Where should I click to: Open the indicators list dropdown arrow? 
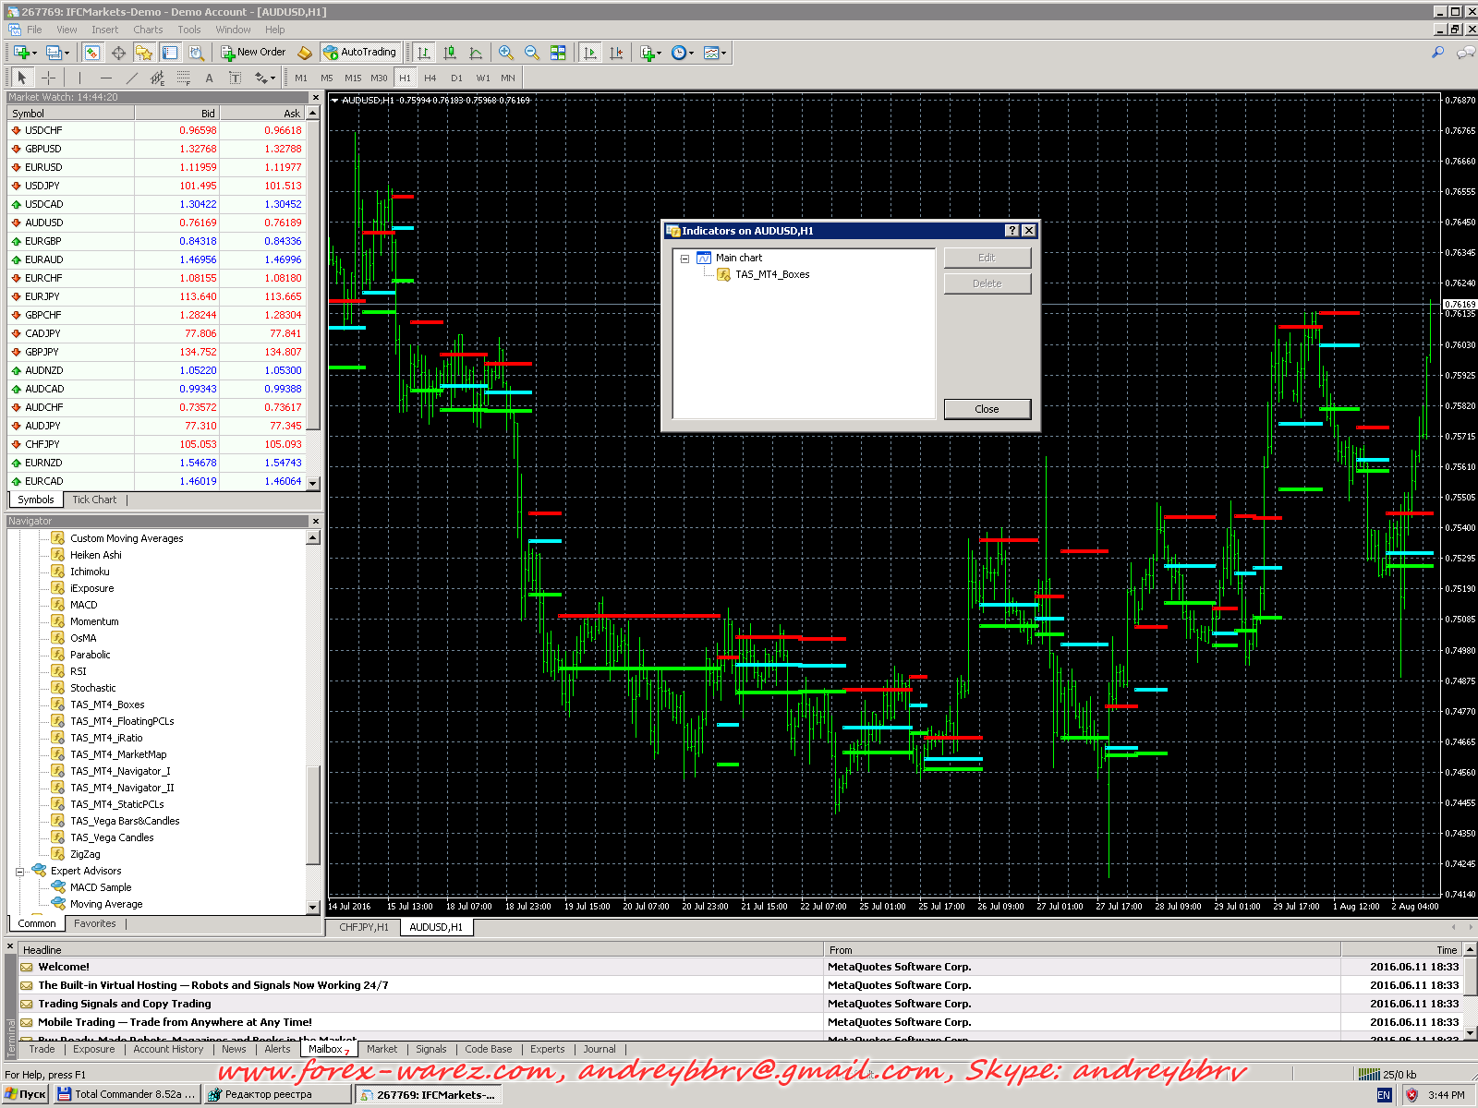point(659,54)
